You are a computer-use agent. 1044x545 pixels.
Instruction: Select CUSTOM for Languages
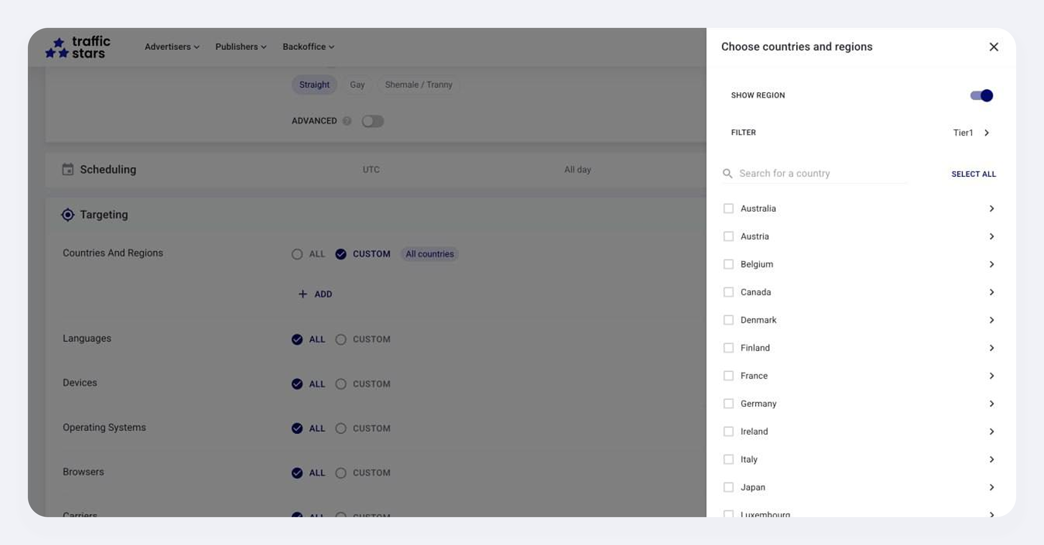click(363, 339)
